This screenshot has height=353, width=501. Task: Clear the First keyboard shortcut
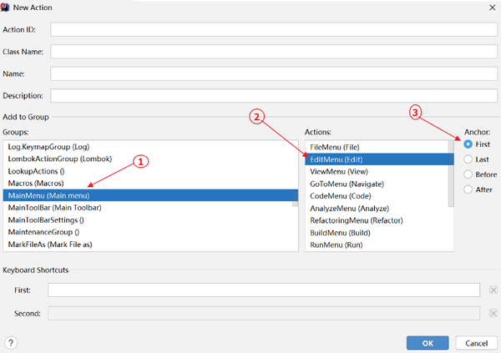[493, 290]
